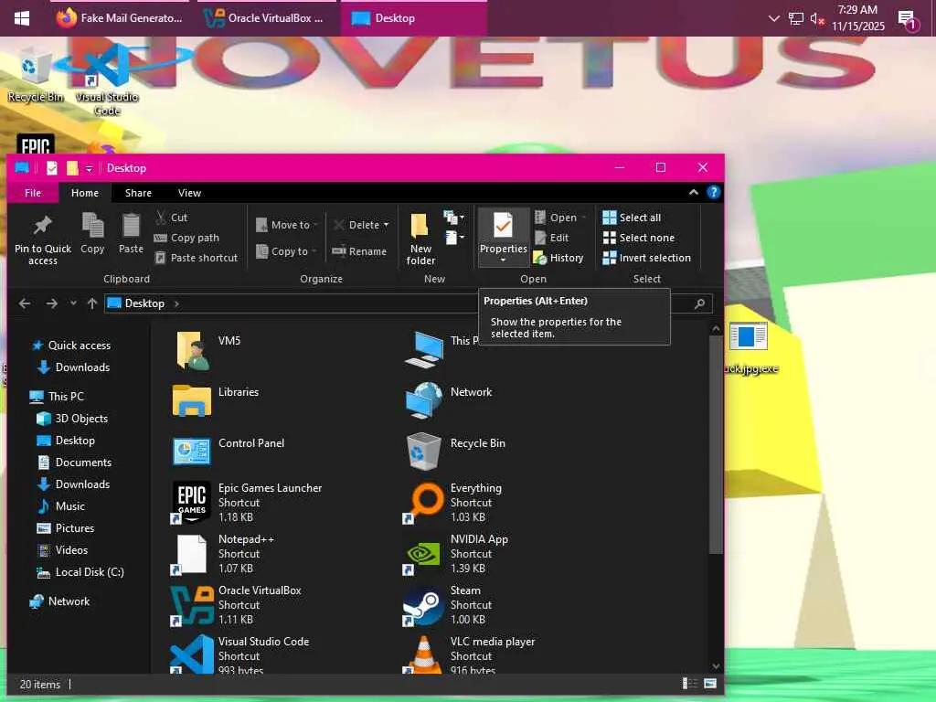Open 3D Objects in navigation pane
Image resolution: width=936 pixels, height=702 pixels.
pyautogui.click(x=73, y=419)
